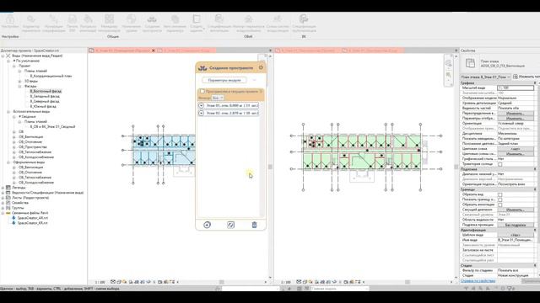Collapse the Стадии properties section
Screen dimensions: 540x303
coord(535,266)
